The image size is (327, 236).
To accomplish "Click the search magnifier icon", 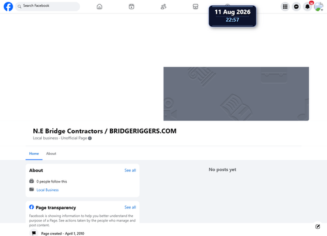I will tap(20, 7).
